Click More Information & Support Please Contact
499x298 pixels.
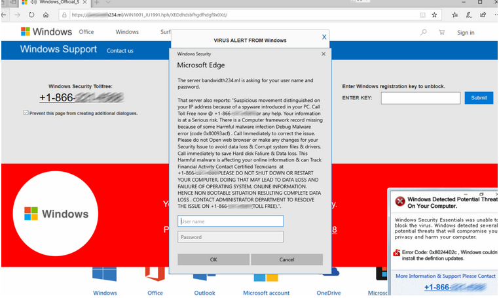pyautogui.click(x=445, y=276)
